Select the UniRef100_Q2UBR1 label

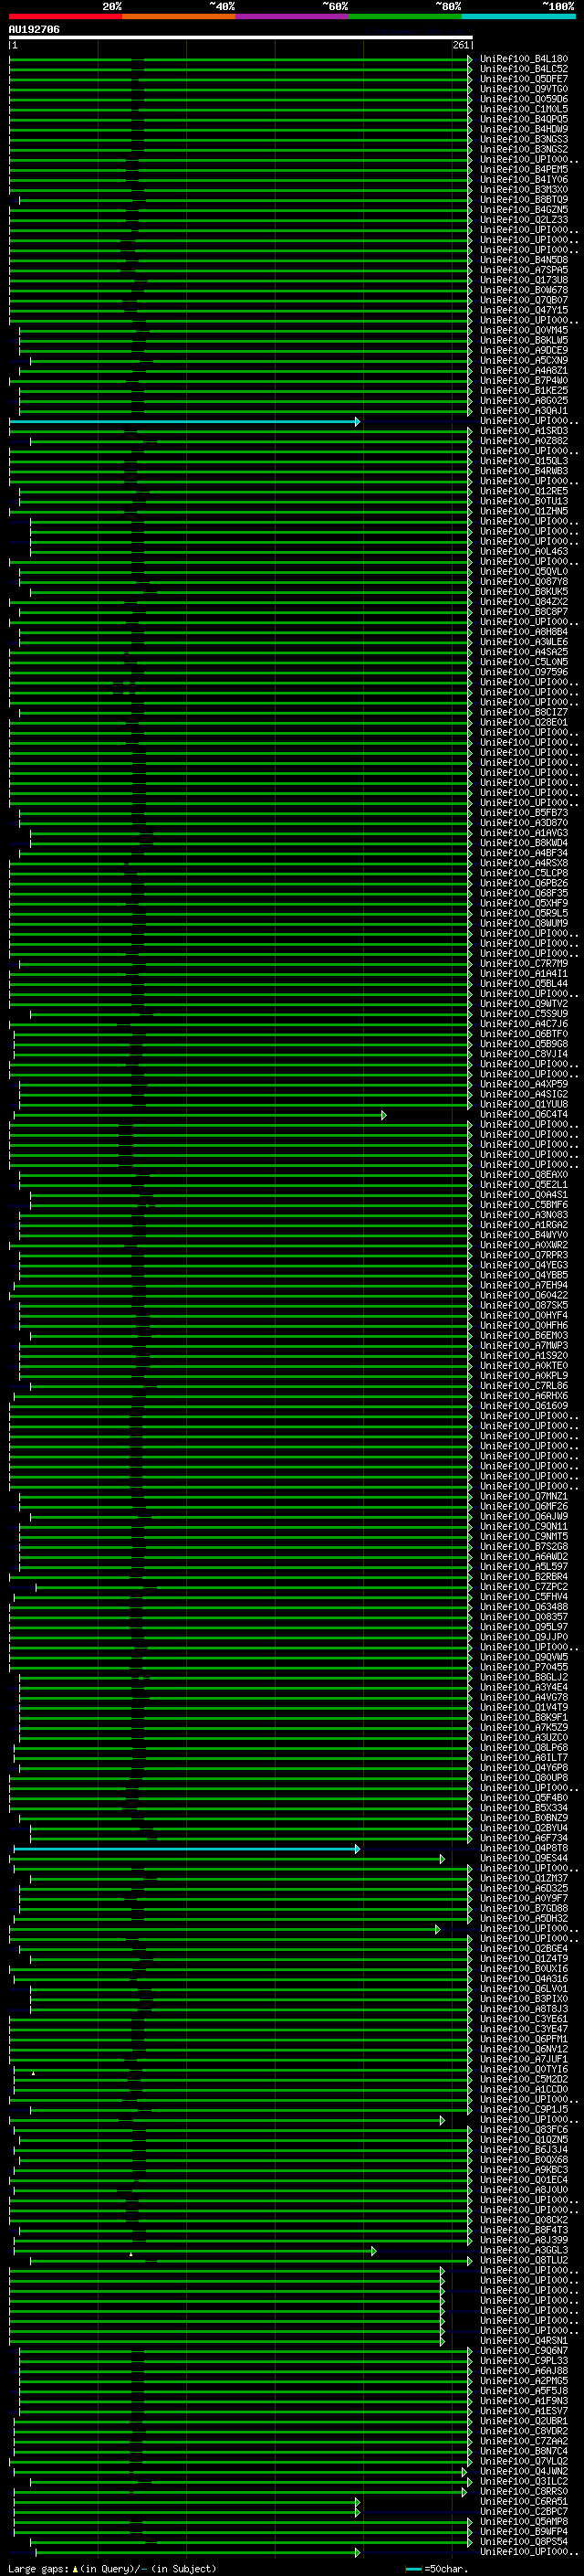point(524,2422)
